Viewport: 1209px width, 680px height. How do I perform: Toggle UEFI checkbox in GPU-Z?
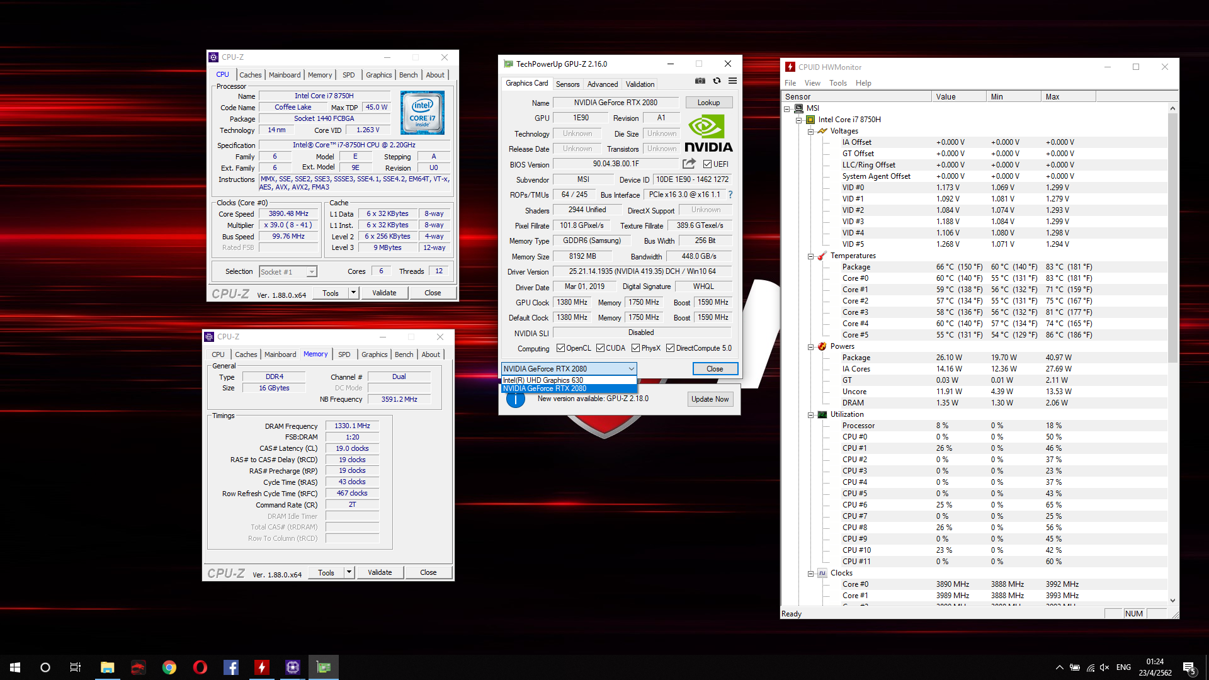coord(707,164)
